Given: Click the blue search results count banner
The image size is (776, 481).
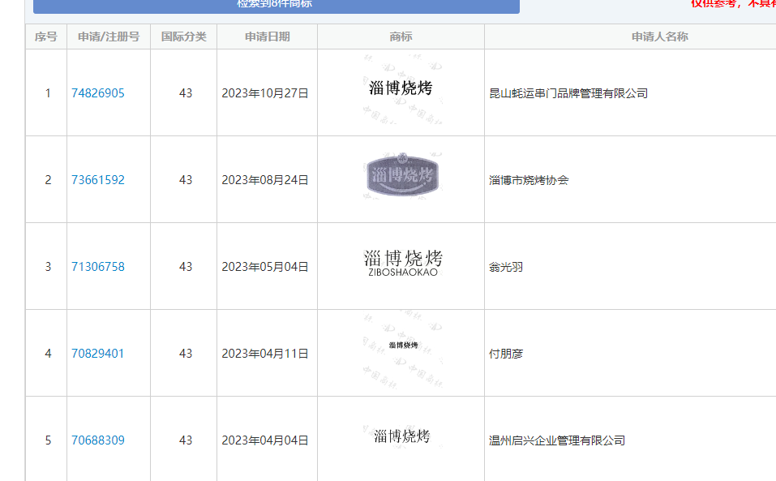Looking at the screenshot, I should click(x=277, y=6).
